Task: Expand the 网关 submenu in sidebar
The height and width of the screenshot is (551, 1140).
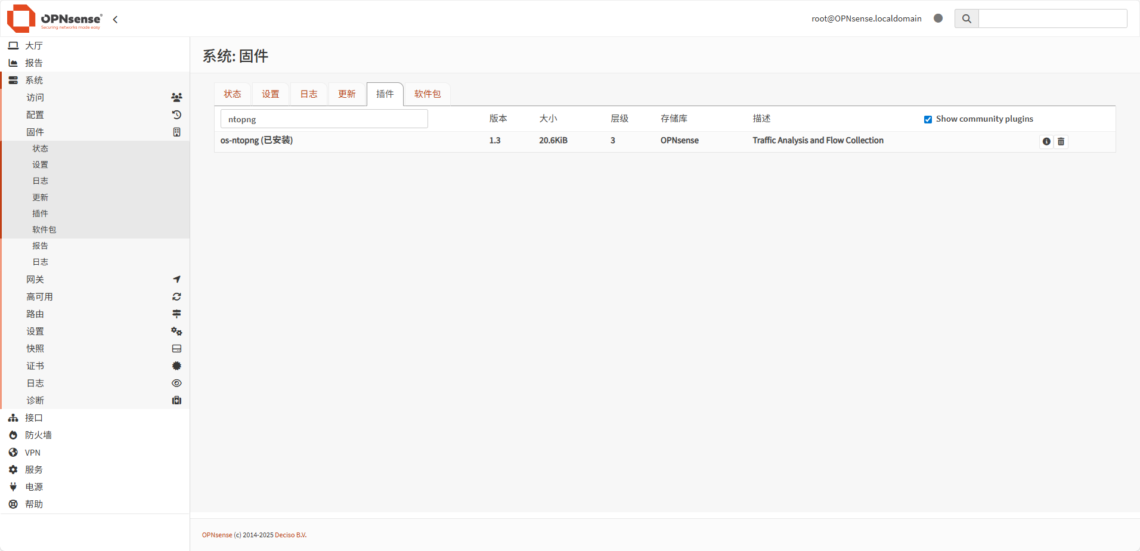Action: [35, 279]
